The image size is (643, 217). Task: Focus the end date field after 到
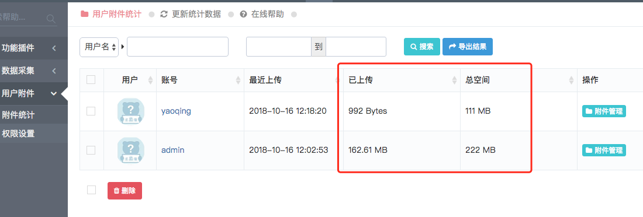[356, 47]
